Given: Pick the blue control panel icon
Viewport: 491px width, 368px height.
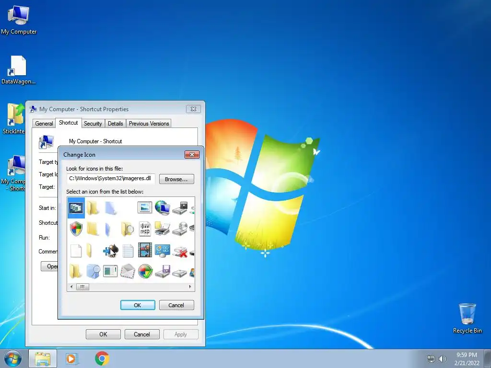Looking at the screenshot, I should coord(162,251).
